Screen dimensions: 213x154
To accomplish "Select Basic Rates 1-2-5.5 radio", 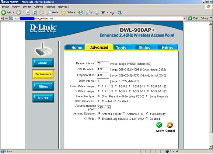I will [116, 86].
